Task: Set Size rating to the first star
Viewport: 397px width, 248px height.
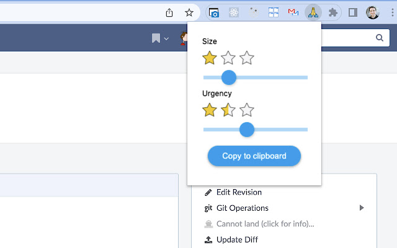Action: [x=210, y=58]
